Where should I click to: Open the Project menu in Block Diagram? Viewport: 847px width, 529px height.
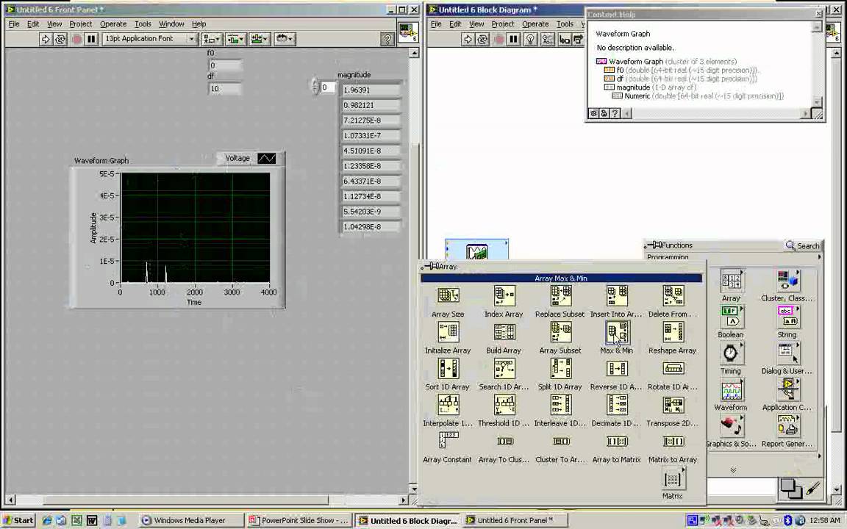(502, 24)
